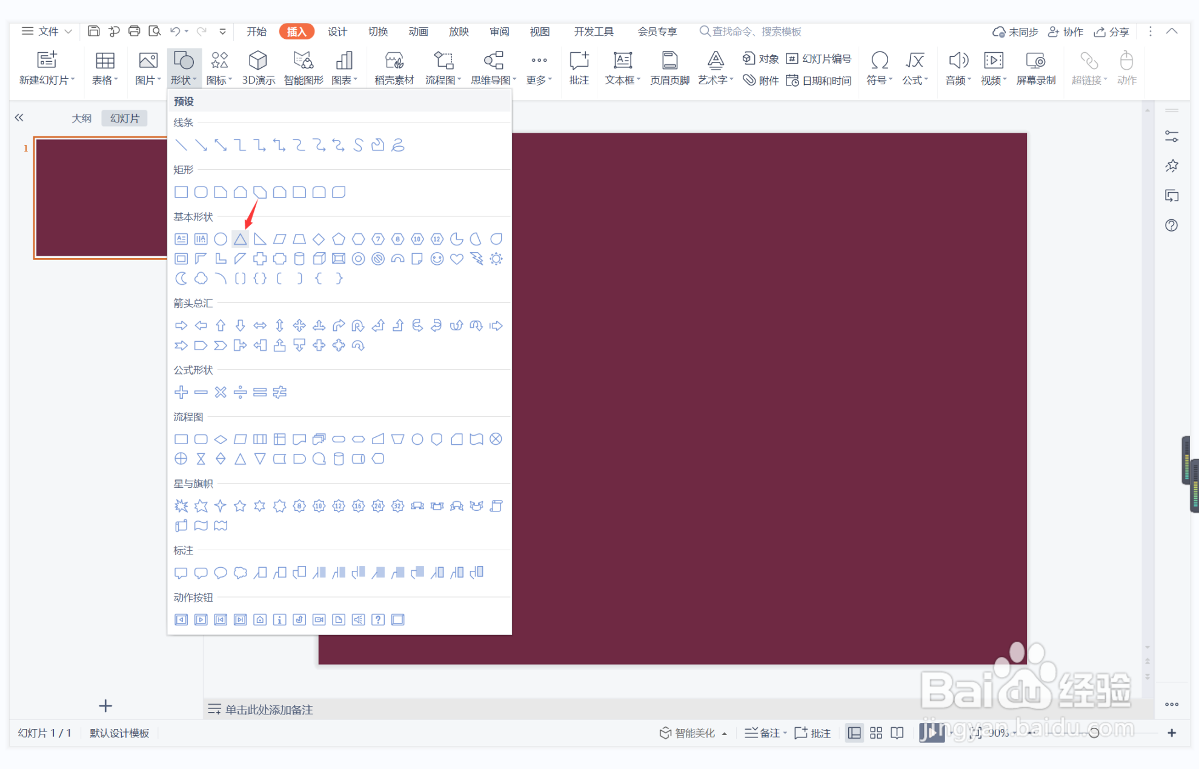Toggle 备注 notes pane in status bar
The width and height of the screenshot is (1199, 769).
pyautogui.click(x=765, y=733)
